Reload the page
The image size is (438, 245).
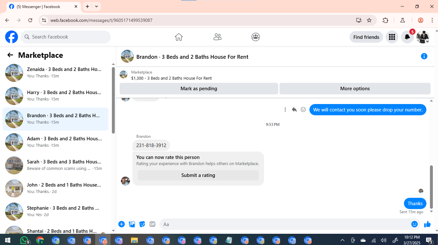30,20
